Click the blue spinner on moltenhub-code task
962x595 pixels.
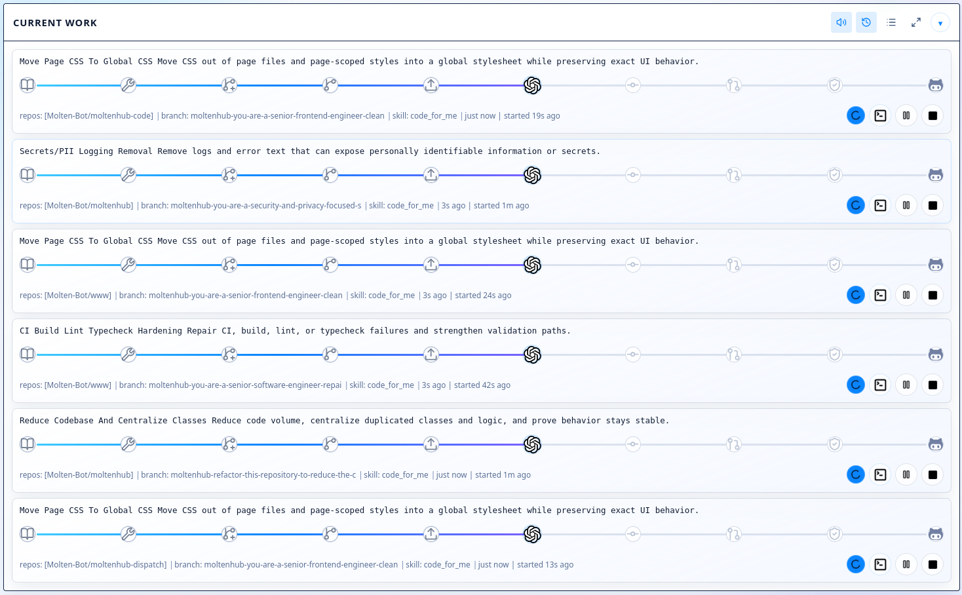click(856, 115)
